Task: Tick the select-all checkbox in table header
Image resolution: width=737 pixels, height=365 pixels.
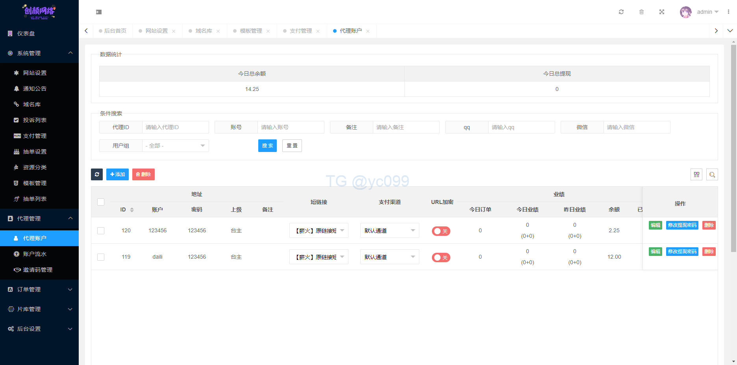Action: [x=101, y=202]
